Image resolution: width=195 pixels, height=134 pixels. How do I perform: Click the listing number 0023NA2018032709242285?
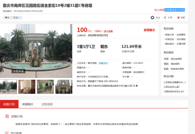(x=28, y=11)
